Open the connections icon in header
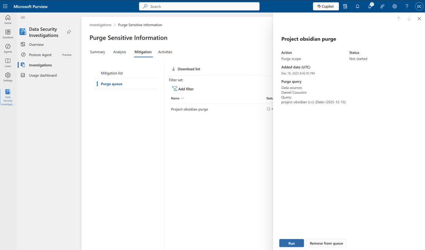This screenshot has height=250, width=425. pyautogui.click(x=382, y=6)
